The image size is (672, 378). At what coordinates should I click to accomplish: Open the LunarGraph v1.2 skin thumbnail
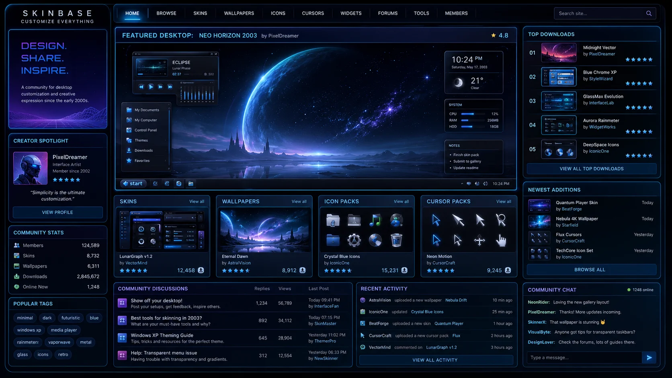coord(162,230)
